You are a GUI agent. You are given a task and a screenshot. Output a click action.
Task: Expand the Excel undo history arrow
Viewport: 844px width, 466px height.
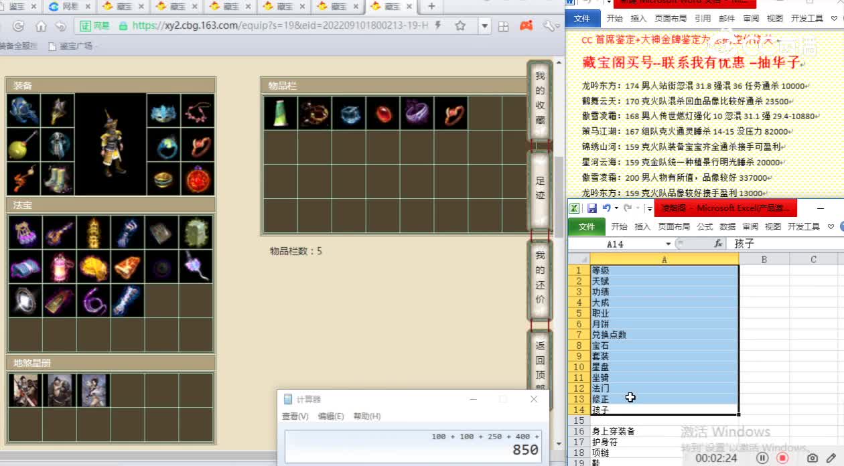(x=616, y=208)
